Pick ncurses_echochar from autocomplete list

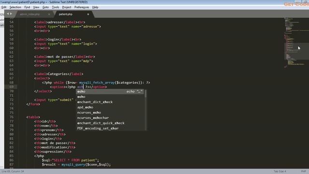click(x=110, y=118)
